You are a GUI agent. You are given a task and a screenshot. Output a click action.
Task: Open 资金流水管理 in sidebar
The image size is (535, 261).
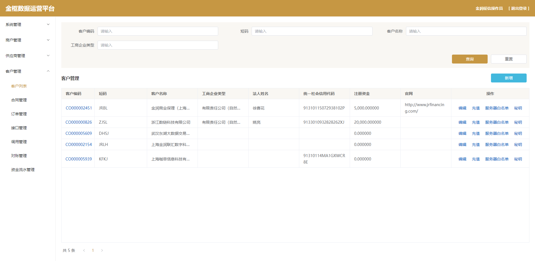23,170
